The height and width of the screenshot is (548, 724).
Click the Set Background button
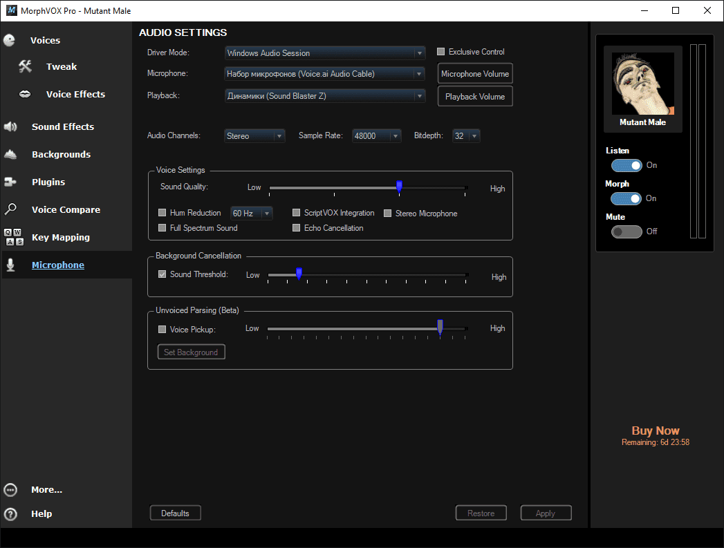click(x=191, y=352)
